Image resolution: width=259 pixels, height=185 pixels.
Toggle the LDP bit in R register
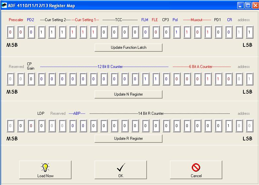click(x=42, y=126)
